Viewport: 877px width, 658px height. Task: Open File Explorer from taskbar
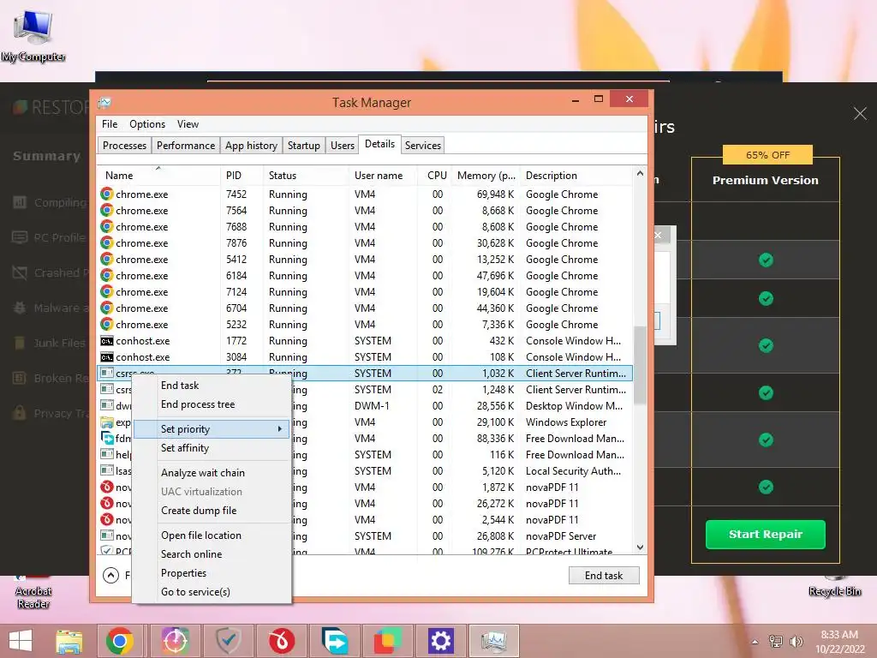[x=69, y=641]
